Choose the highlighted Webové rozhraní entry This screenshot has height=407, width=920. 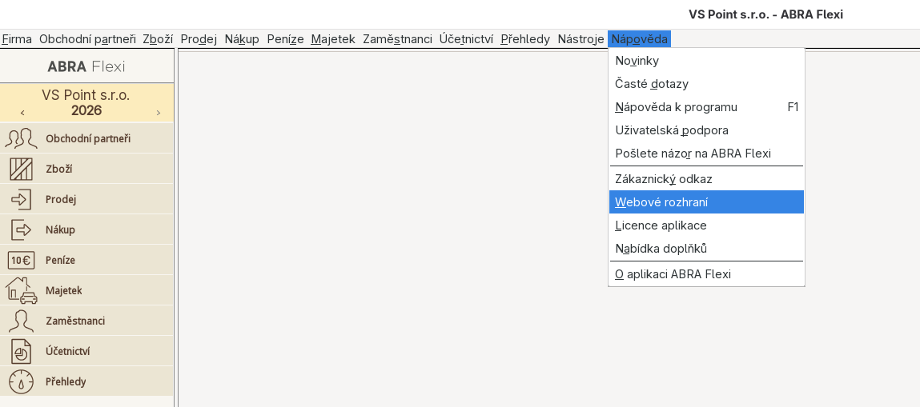coord(706,202)
